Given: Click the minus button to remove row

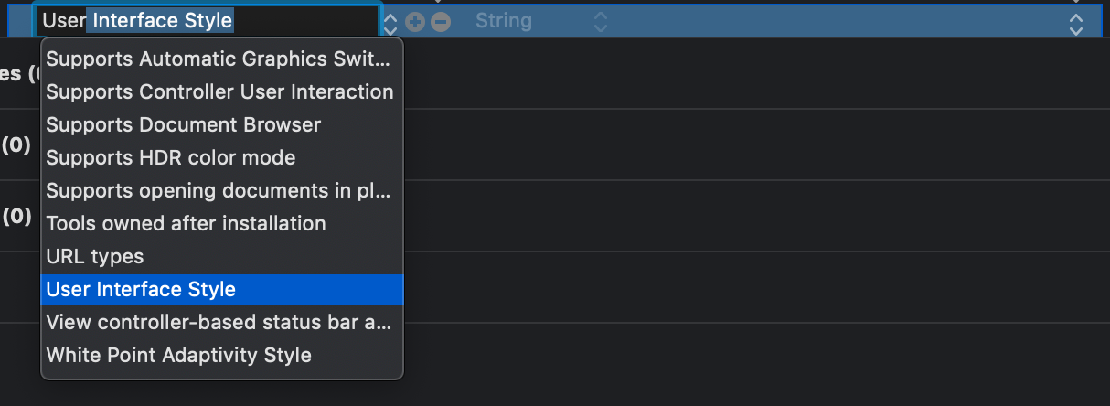Looking at the screenshot, I should click(x=441, y=21).
